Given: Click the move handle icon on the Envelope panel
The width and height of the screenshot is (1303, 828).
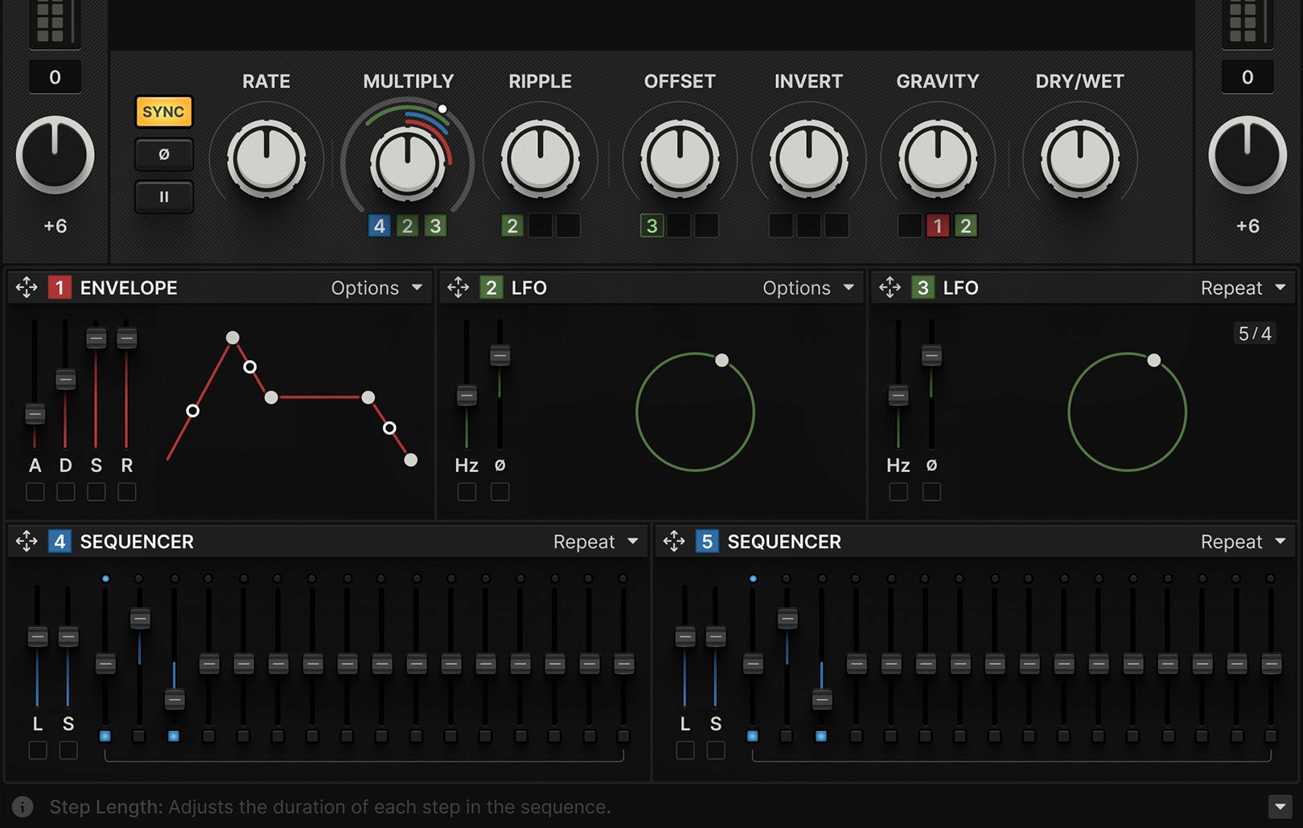Looking at the screenshot, I should coord(27,287).
